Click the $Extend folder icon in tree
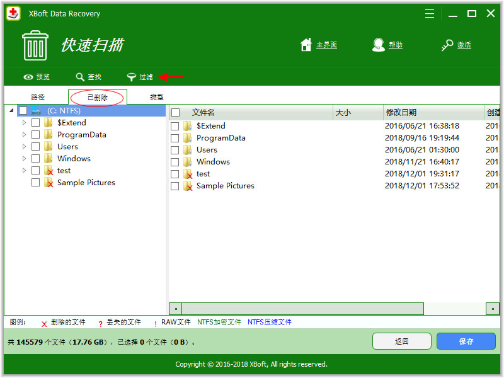 click(x=49, y=122)
